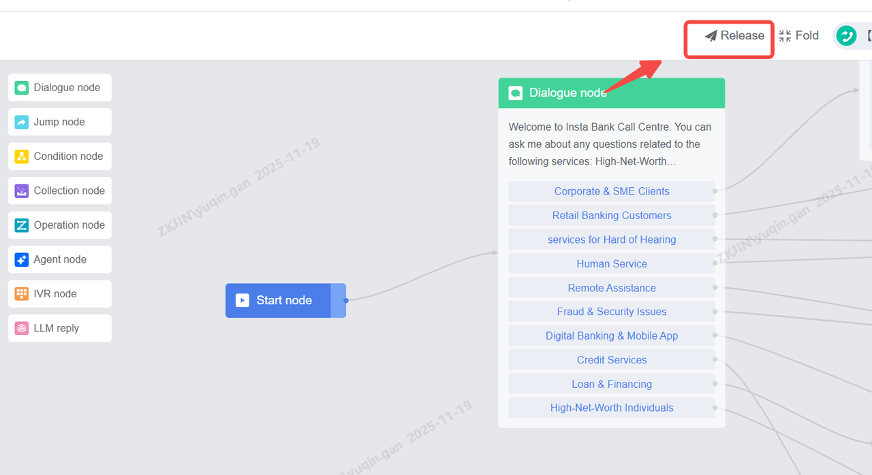Viewport: 872px width, 475px height.
Task: Select the yellow Condition node icon
Action: [x=22, y=157]
